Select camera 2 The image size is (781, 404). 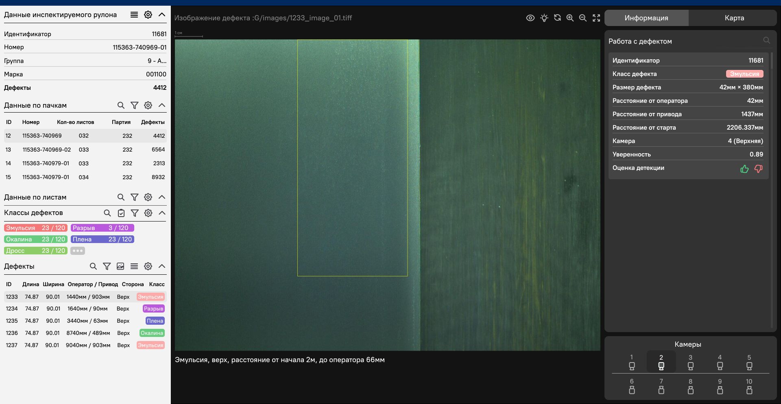point(661,362)
